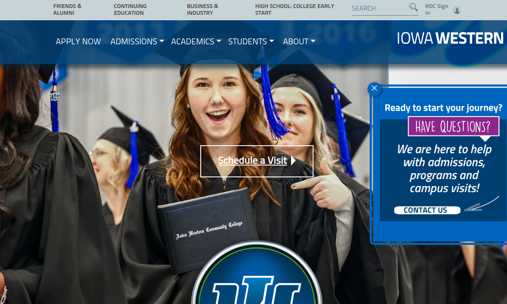This screenshot has height=304, width=507.
Task: Visit High School: College Early Start
Action: point(294,10)
